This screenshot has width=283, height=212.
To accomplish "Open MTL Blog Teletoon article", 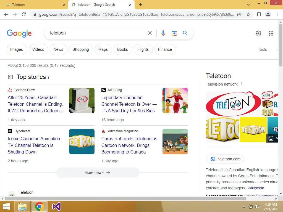I will 129,104.
